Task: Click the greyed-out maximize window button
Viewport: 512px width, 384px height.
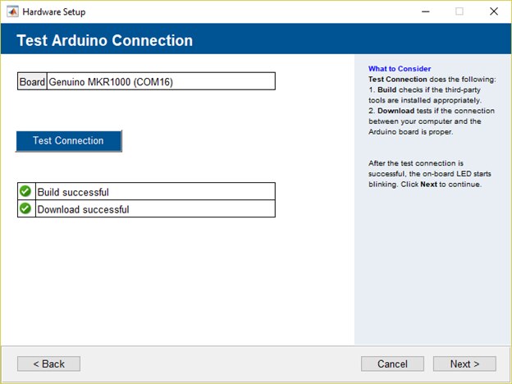Action: tap(459, 12)
